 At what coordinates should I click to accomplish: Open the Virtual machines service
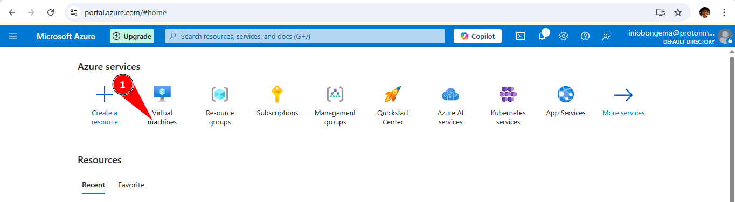click(x=162, y=106)
